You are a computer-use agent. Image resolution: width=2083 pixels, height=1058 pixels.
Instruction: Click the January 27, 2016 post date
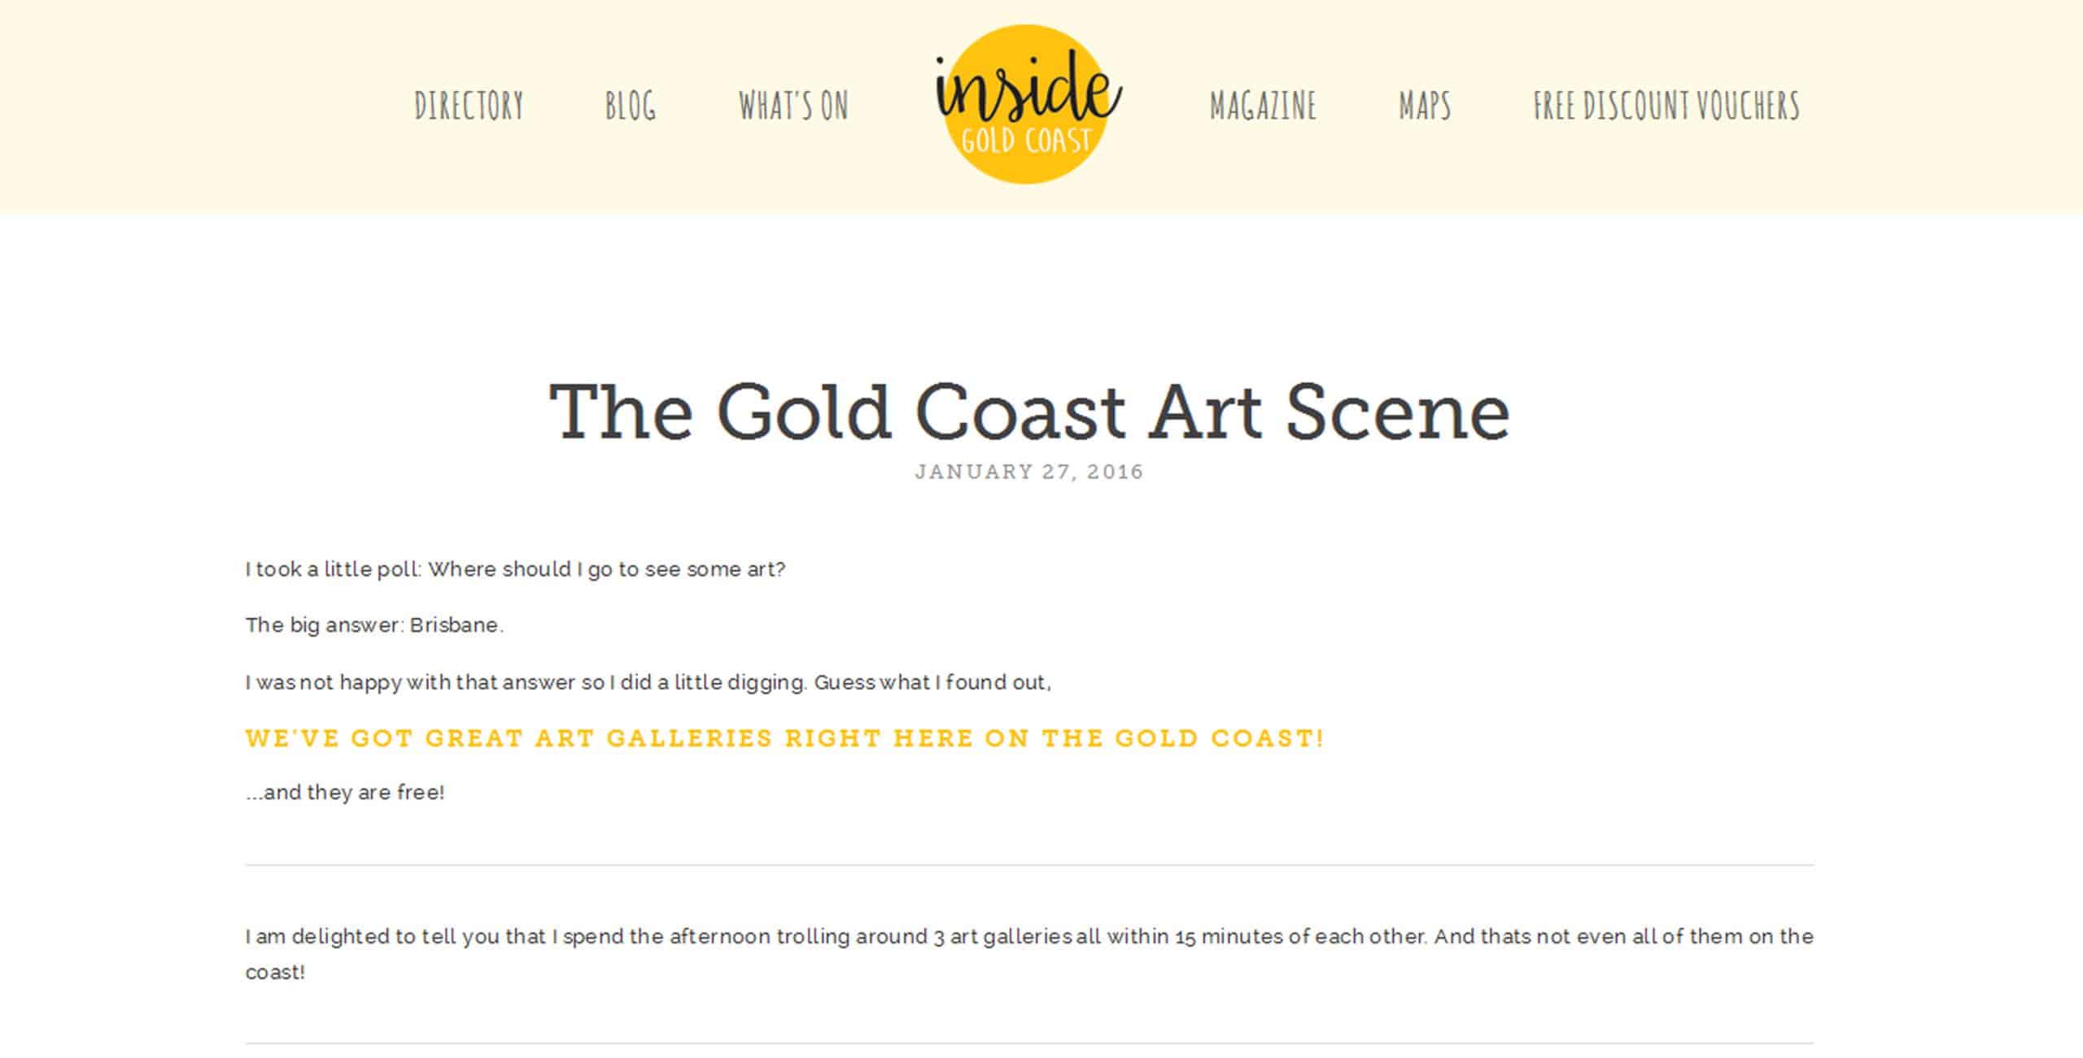(x=1029, y=472)
